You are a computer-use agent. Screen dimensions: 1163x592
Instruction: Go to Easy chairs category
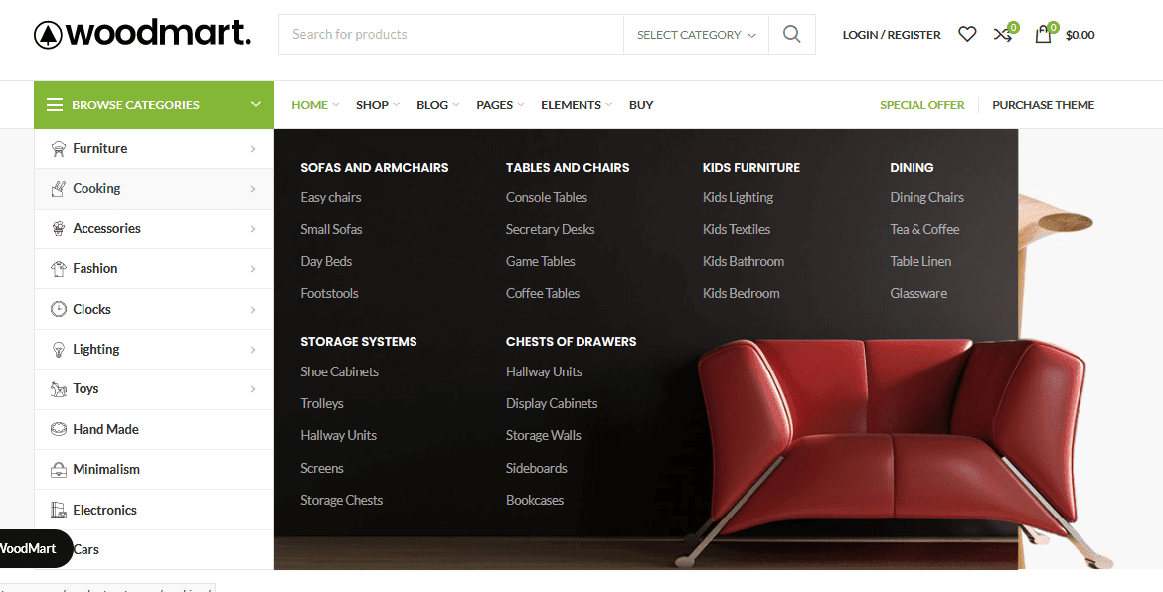[x=331, y=197]
